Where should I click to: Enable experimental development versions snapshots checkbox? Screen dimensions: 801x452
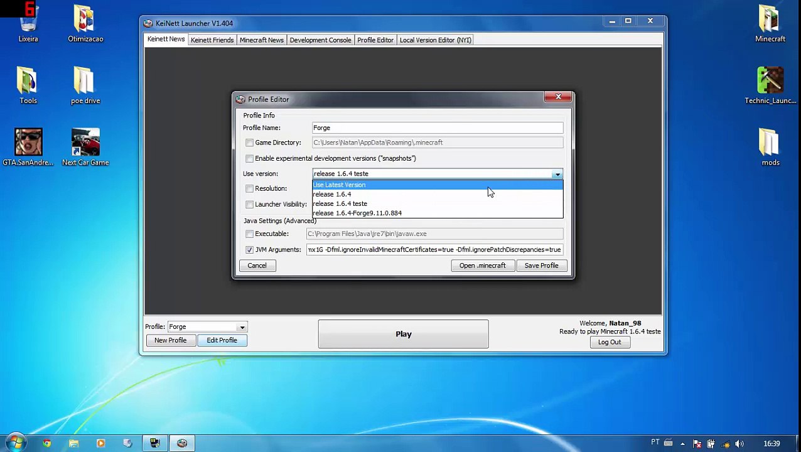(249, 158)
